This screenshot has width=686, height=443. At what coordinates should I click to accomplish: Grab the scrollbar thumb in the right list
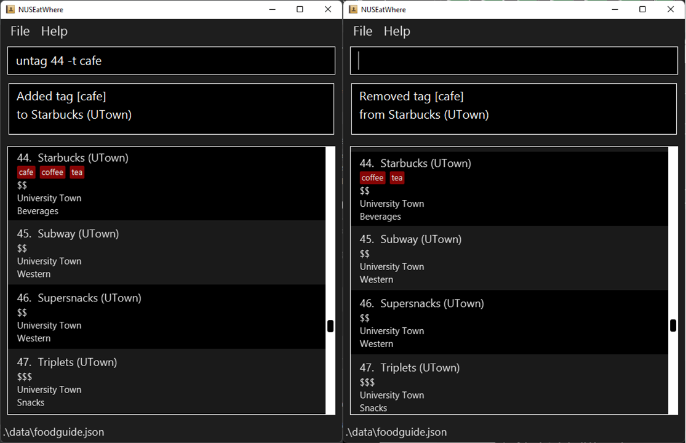click(673, 325)
